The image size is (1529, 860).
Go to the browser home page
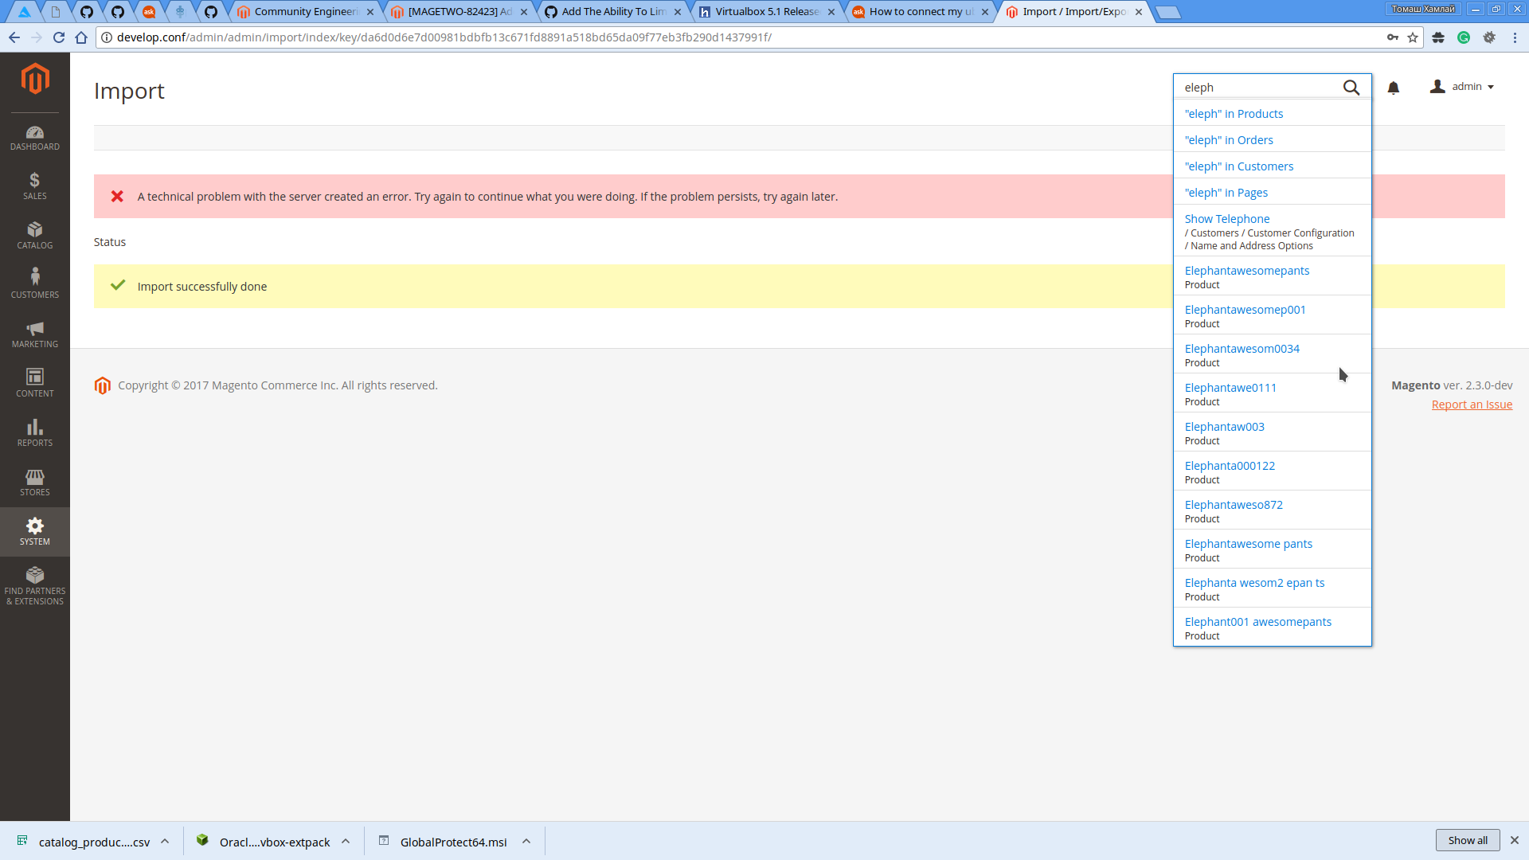(81, 37)
